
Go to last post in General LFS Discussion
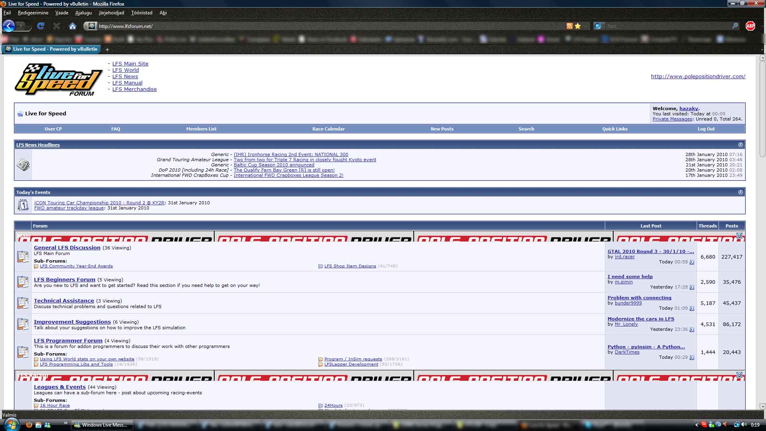[x=692, y=262]
